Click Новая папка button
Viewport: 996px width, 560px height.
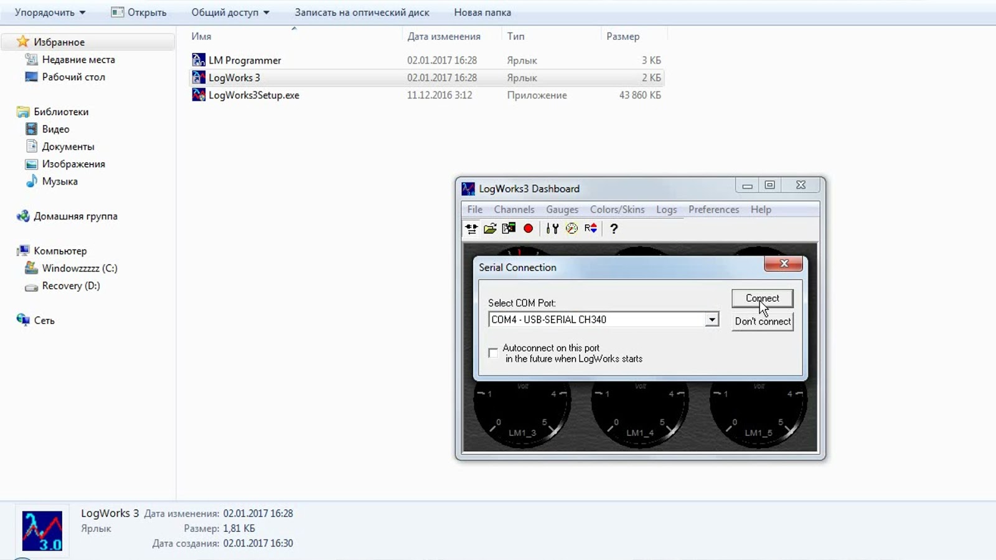(x=482, y=12)
